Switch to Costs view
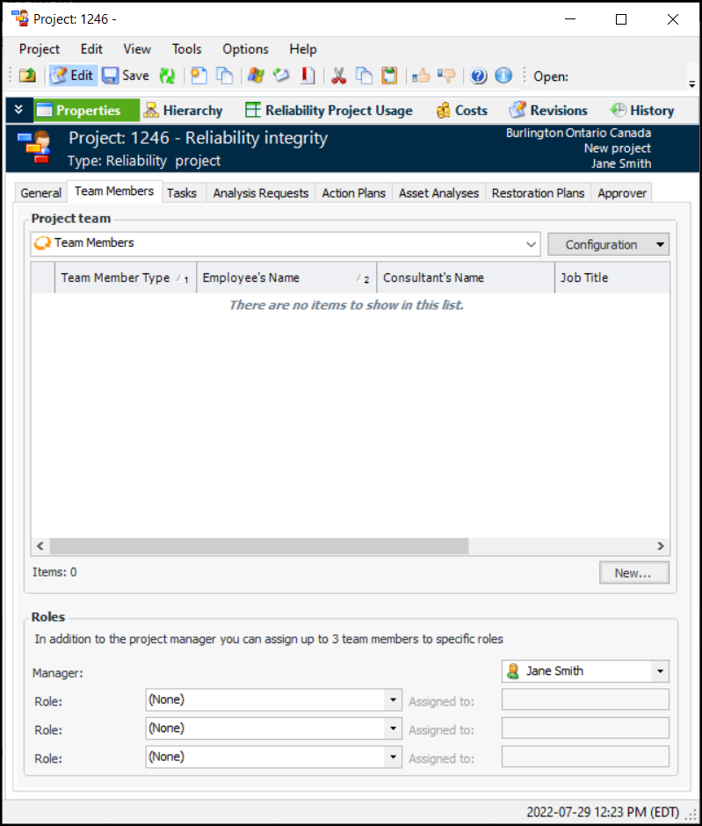Image resolution: width=702 pixels, height=826 pixels. click(x=462, y=110)
